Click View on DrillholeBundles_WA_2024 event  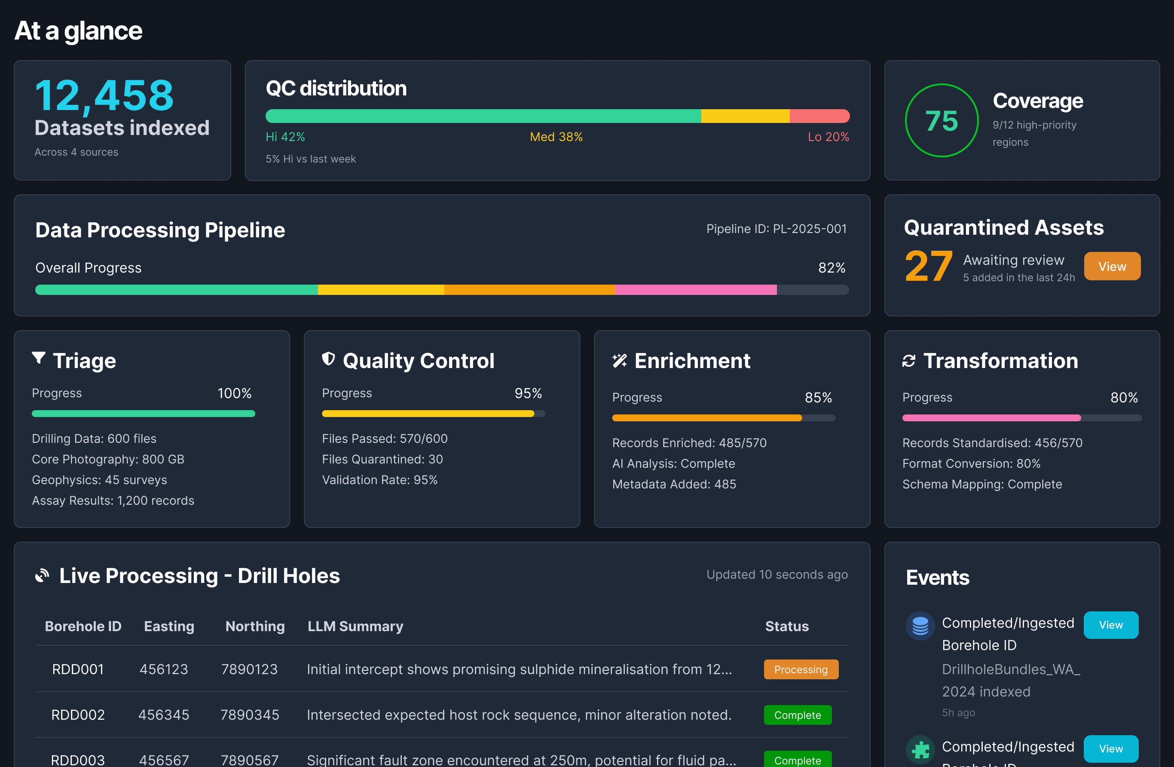pos(1111,624)
